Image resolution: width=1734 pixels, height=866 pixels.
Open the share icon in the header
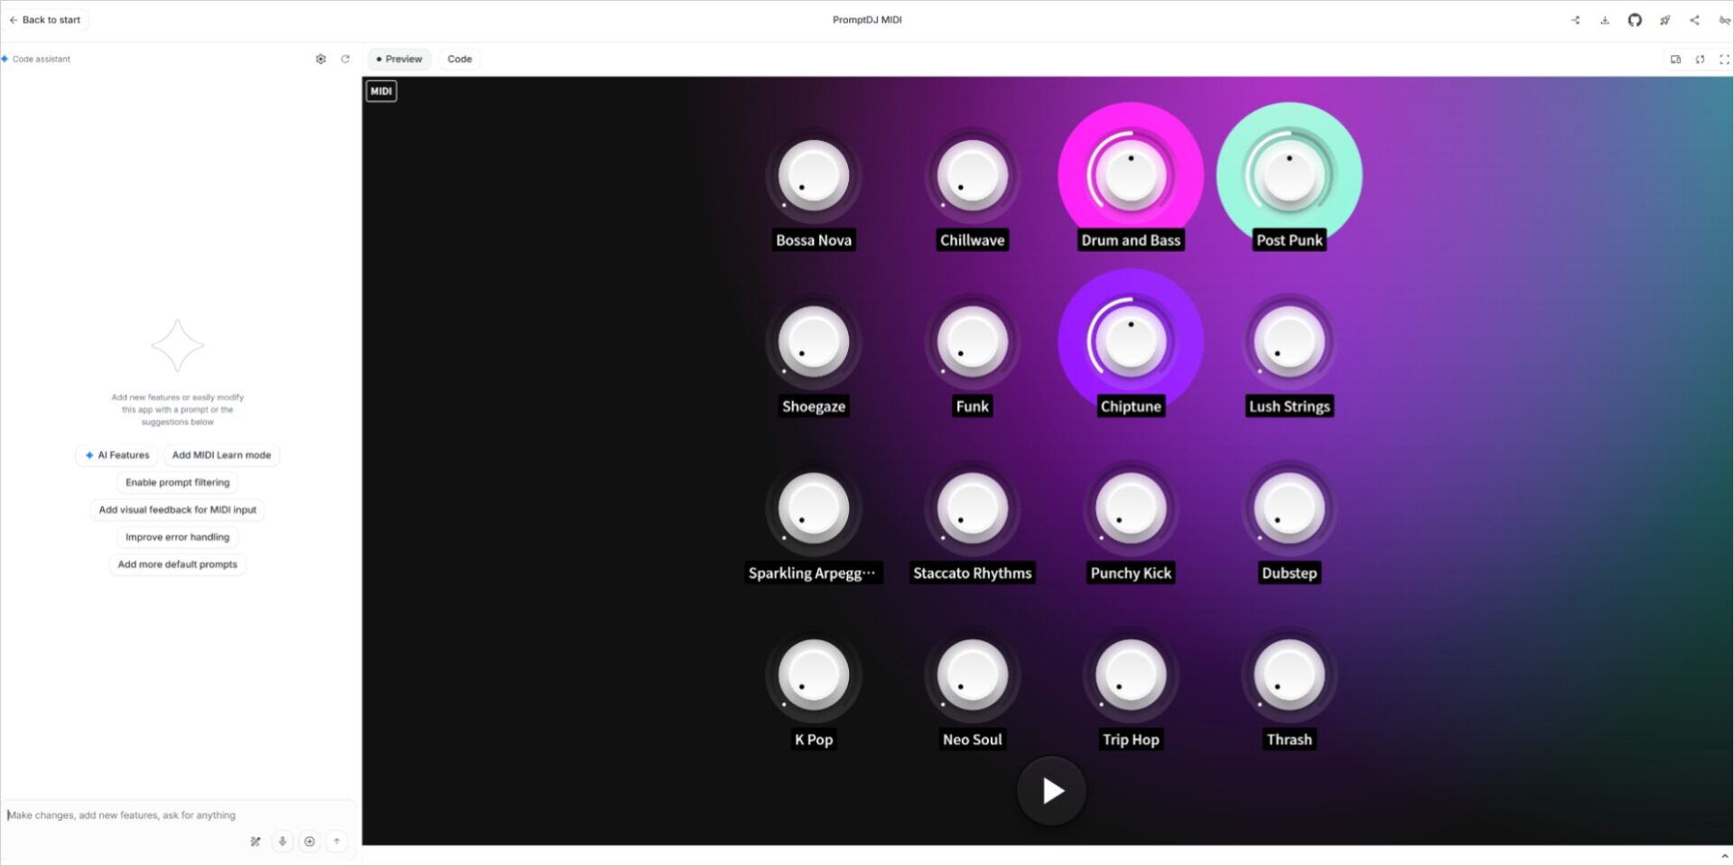pos(1694,20)
